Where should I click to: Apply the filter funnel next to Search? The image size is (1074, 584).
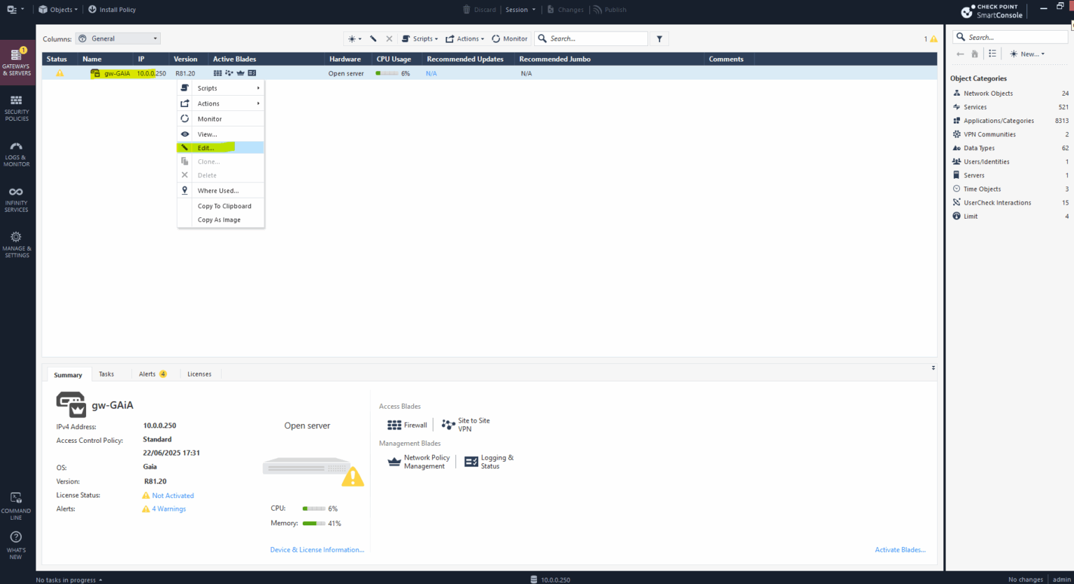point(658,38)
